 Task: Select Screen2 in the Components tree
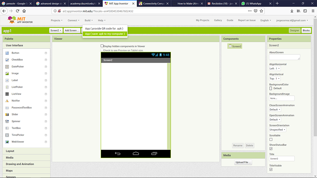pyautogui.click(x=235, y=46)
